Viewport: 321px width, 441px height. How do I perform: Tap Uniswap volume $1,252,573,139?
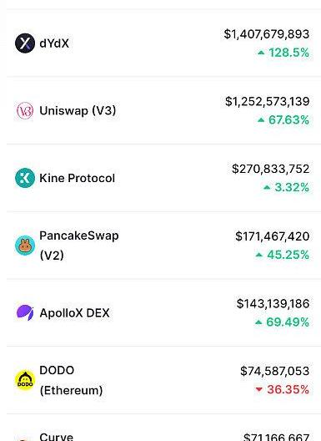click(267, 101)
